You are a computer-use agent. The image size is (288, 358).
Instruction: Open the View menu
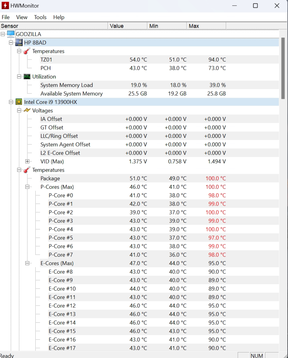pyautogui.click(x=22, y=17)
